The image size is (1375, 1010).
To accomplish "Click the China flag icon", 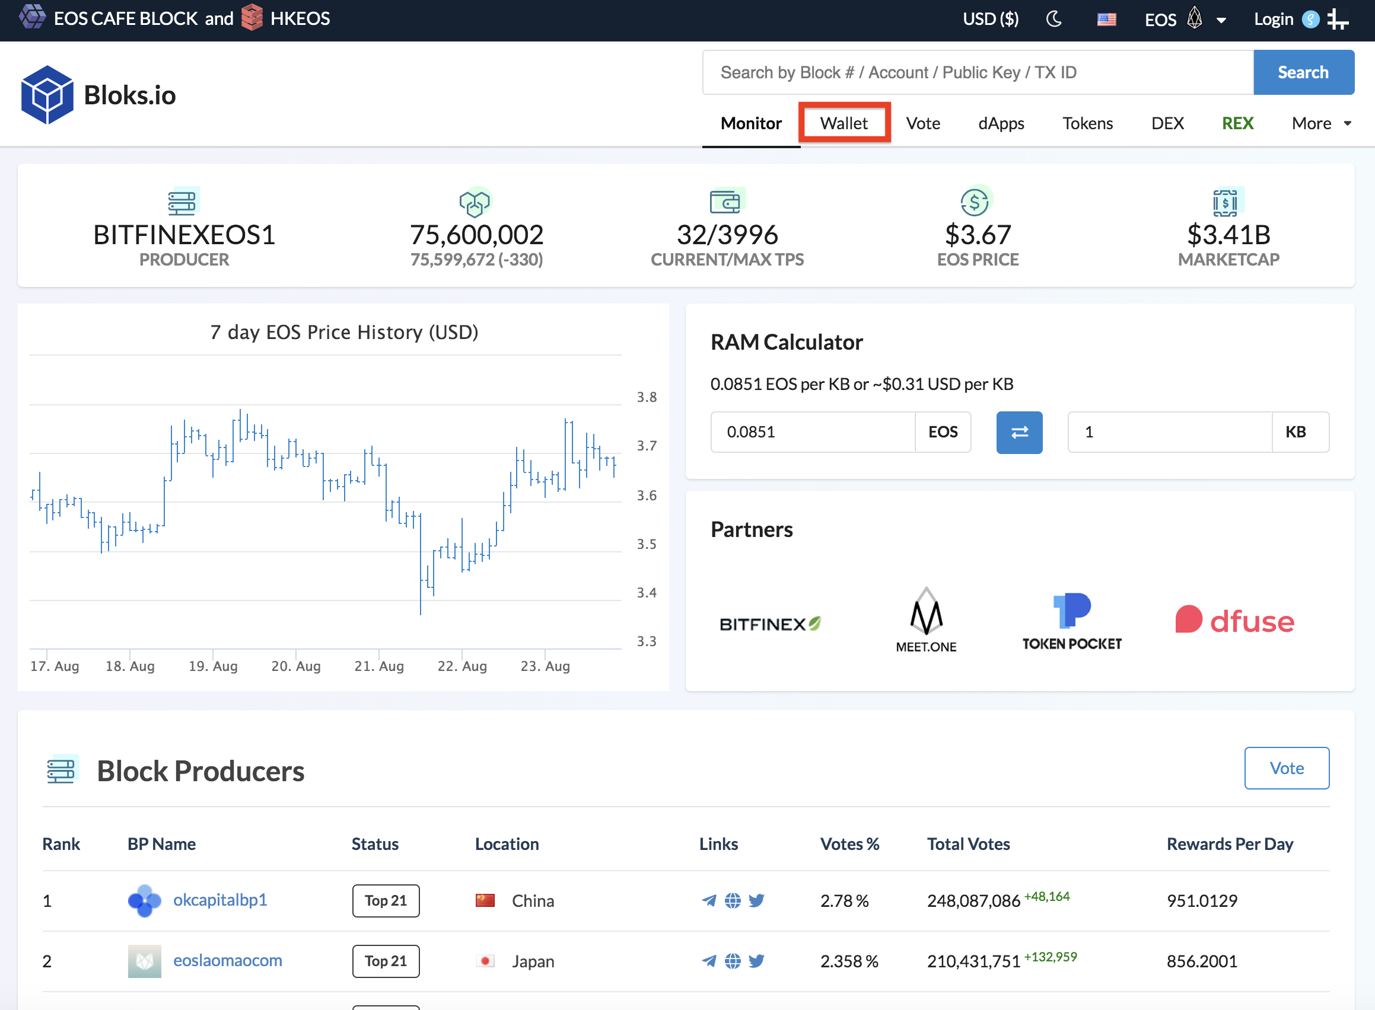I will (x=485, y=900).
